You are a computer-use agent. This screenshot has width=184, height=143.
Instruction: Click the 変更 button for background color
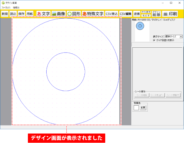[x=143, y=107]
